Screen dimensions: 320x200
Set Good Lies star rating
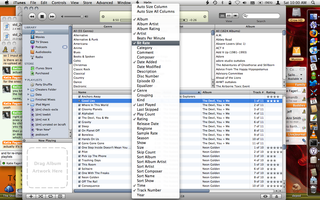point(274,101)
